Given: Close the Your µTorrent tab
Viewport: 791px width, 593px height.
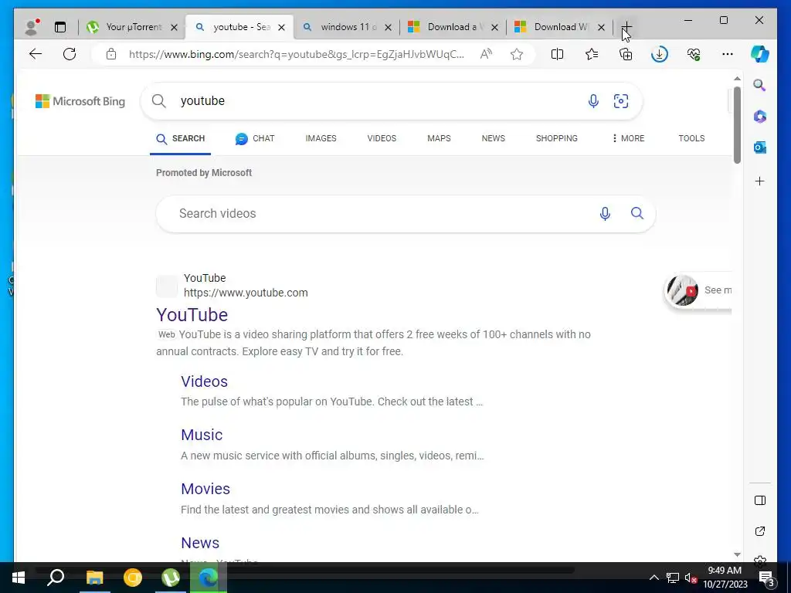Looking at the screenshot, I should [x=174, y=27].
